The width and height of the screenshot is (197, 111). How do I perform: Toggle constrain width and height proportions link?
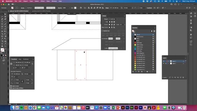click(x=32, y=64)
